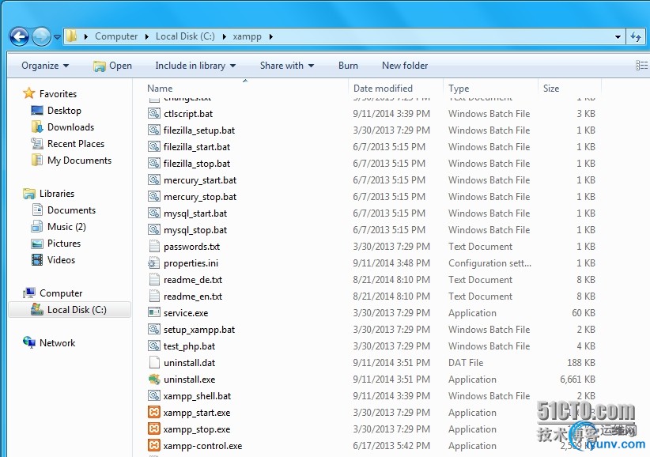Viewport: 650px width, 457px height.
Task: Click the Refresh button beside the address bar
Action: (x=636, y=37)
